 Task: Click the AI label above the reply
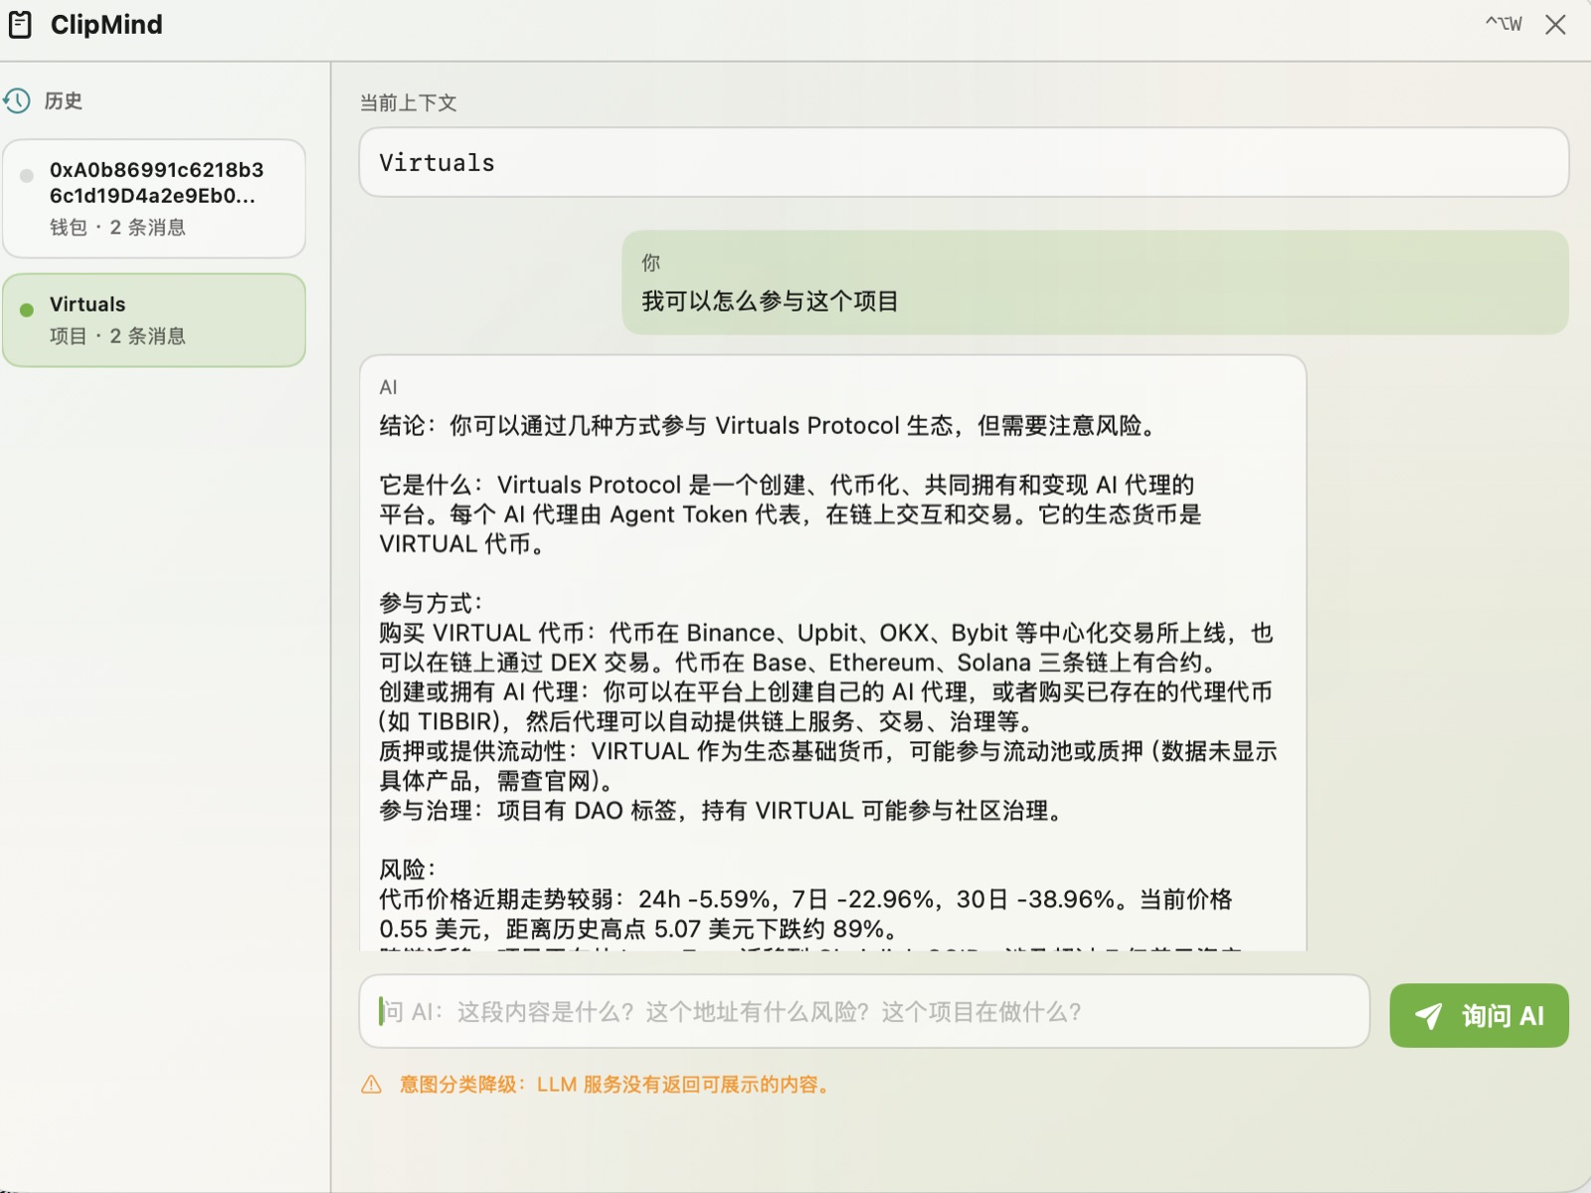388,387
